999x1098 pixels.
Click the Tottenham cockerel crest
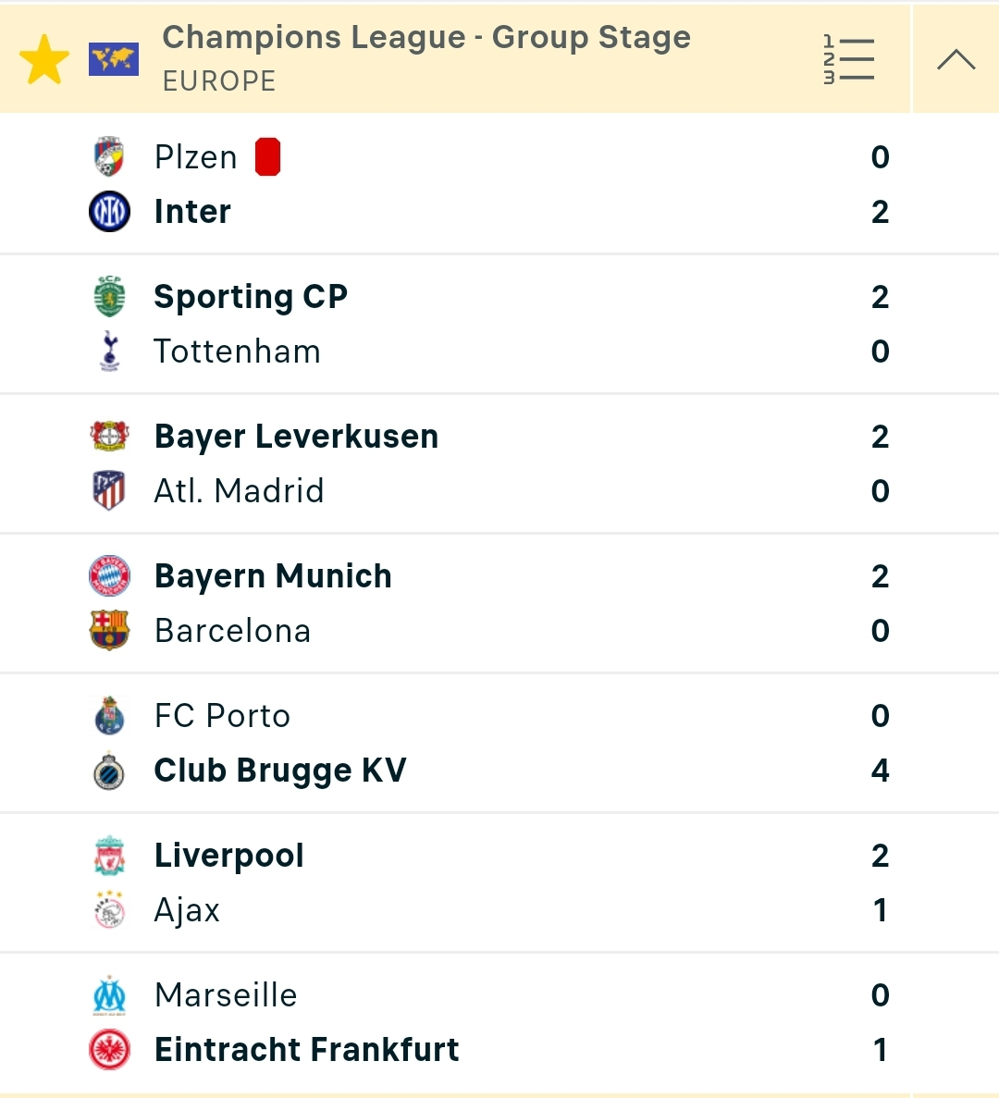point(109,351)
